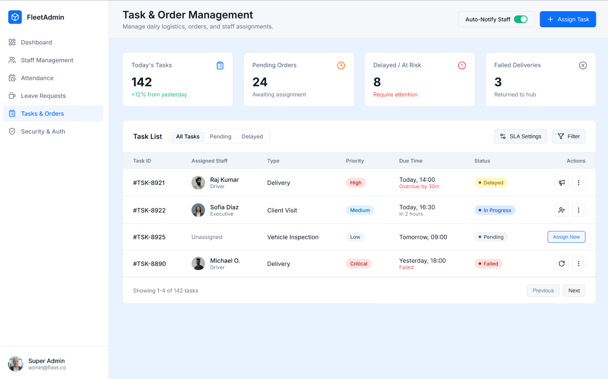Click the Super Admin profile avatar
Image resolution: width=608 pixels, height=379 pixels.
tap(16, 363)
